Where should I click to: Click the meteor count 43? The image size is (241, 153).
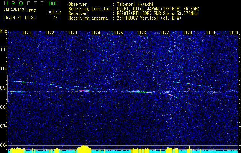tap(56, 18)
